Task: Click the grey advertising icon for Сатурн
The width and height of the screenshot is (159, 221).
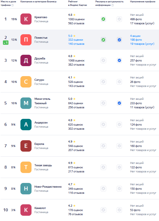Action: click(x=103, y=82)
